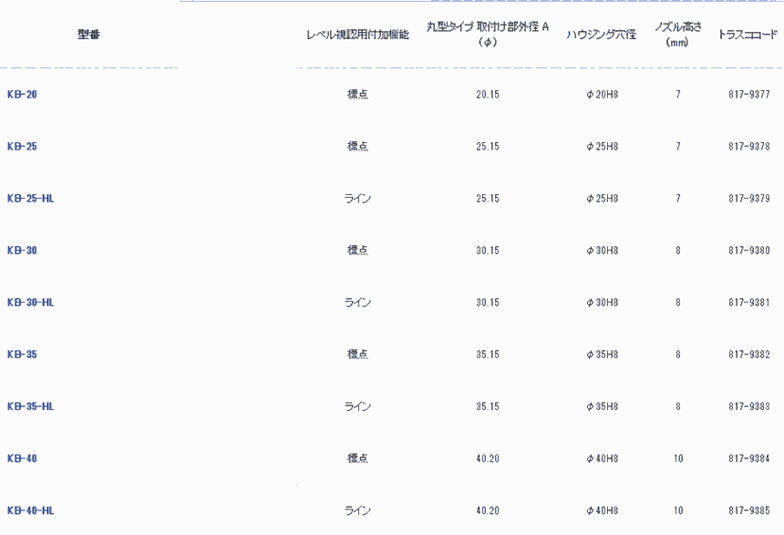Screen dimensions: 784x535
Task: Select the KB-30 model number link
Action: [x=22, y=251]
